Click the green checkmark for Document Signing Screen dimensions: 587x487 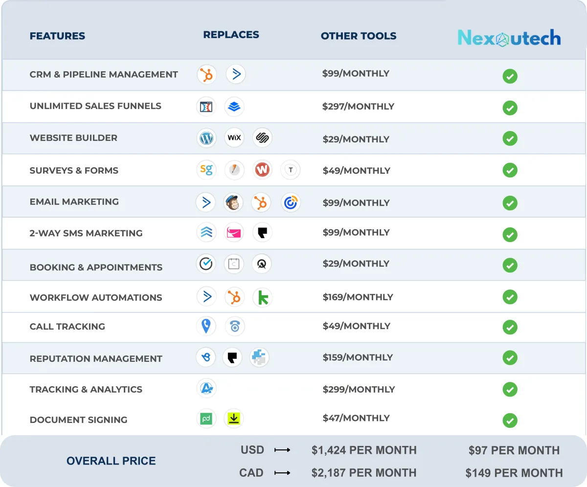pos(510,421)
